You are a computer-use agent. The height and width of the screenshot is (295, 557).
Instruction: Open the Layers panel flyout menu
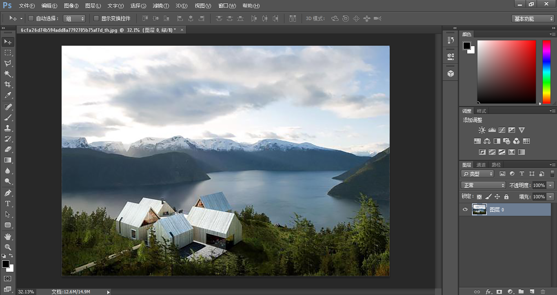coord(553,165)
